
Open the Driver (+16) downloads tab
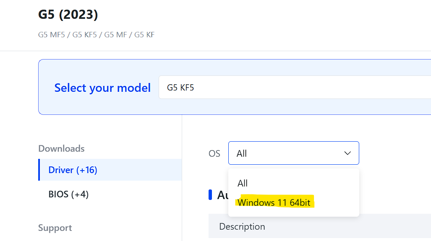(x=73, y=170)
